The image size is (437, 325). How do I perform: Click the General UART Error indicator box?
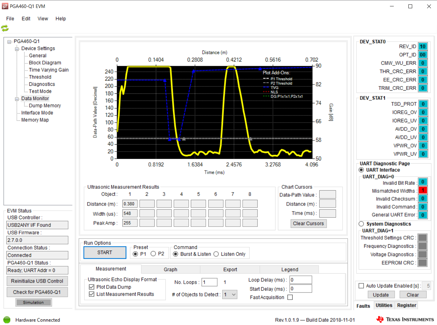click(423, 215)
